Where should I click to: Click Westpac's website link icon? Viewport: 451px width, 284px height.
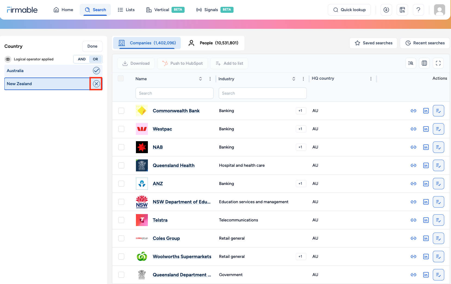coord(413,129)
